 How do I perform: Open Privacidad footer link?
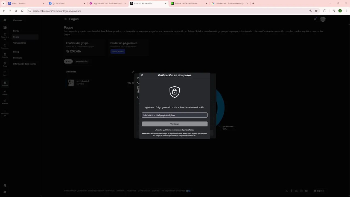pyautogui.click(x=131, y=191)
